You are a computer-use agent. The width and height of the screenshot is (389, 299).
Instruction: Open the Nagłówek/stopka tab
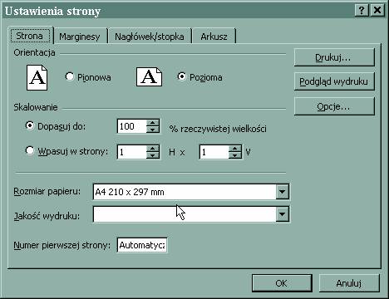point(150,37)
